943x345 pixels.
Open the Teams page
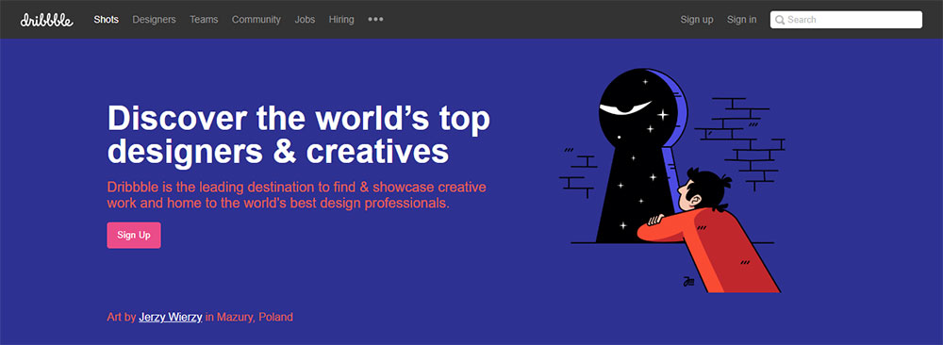(x=204, y=19)
